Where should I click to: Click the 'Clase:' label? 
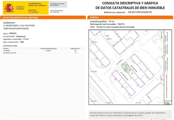coord(6,34)
